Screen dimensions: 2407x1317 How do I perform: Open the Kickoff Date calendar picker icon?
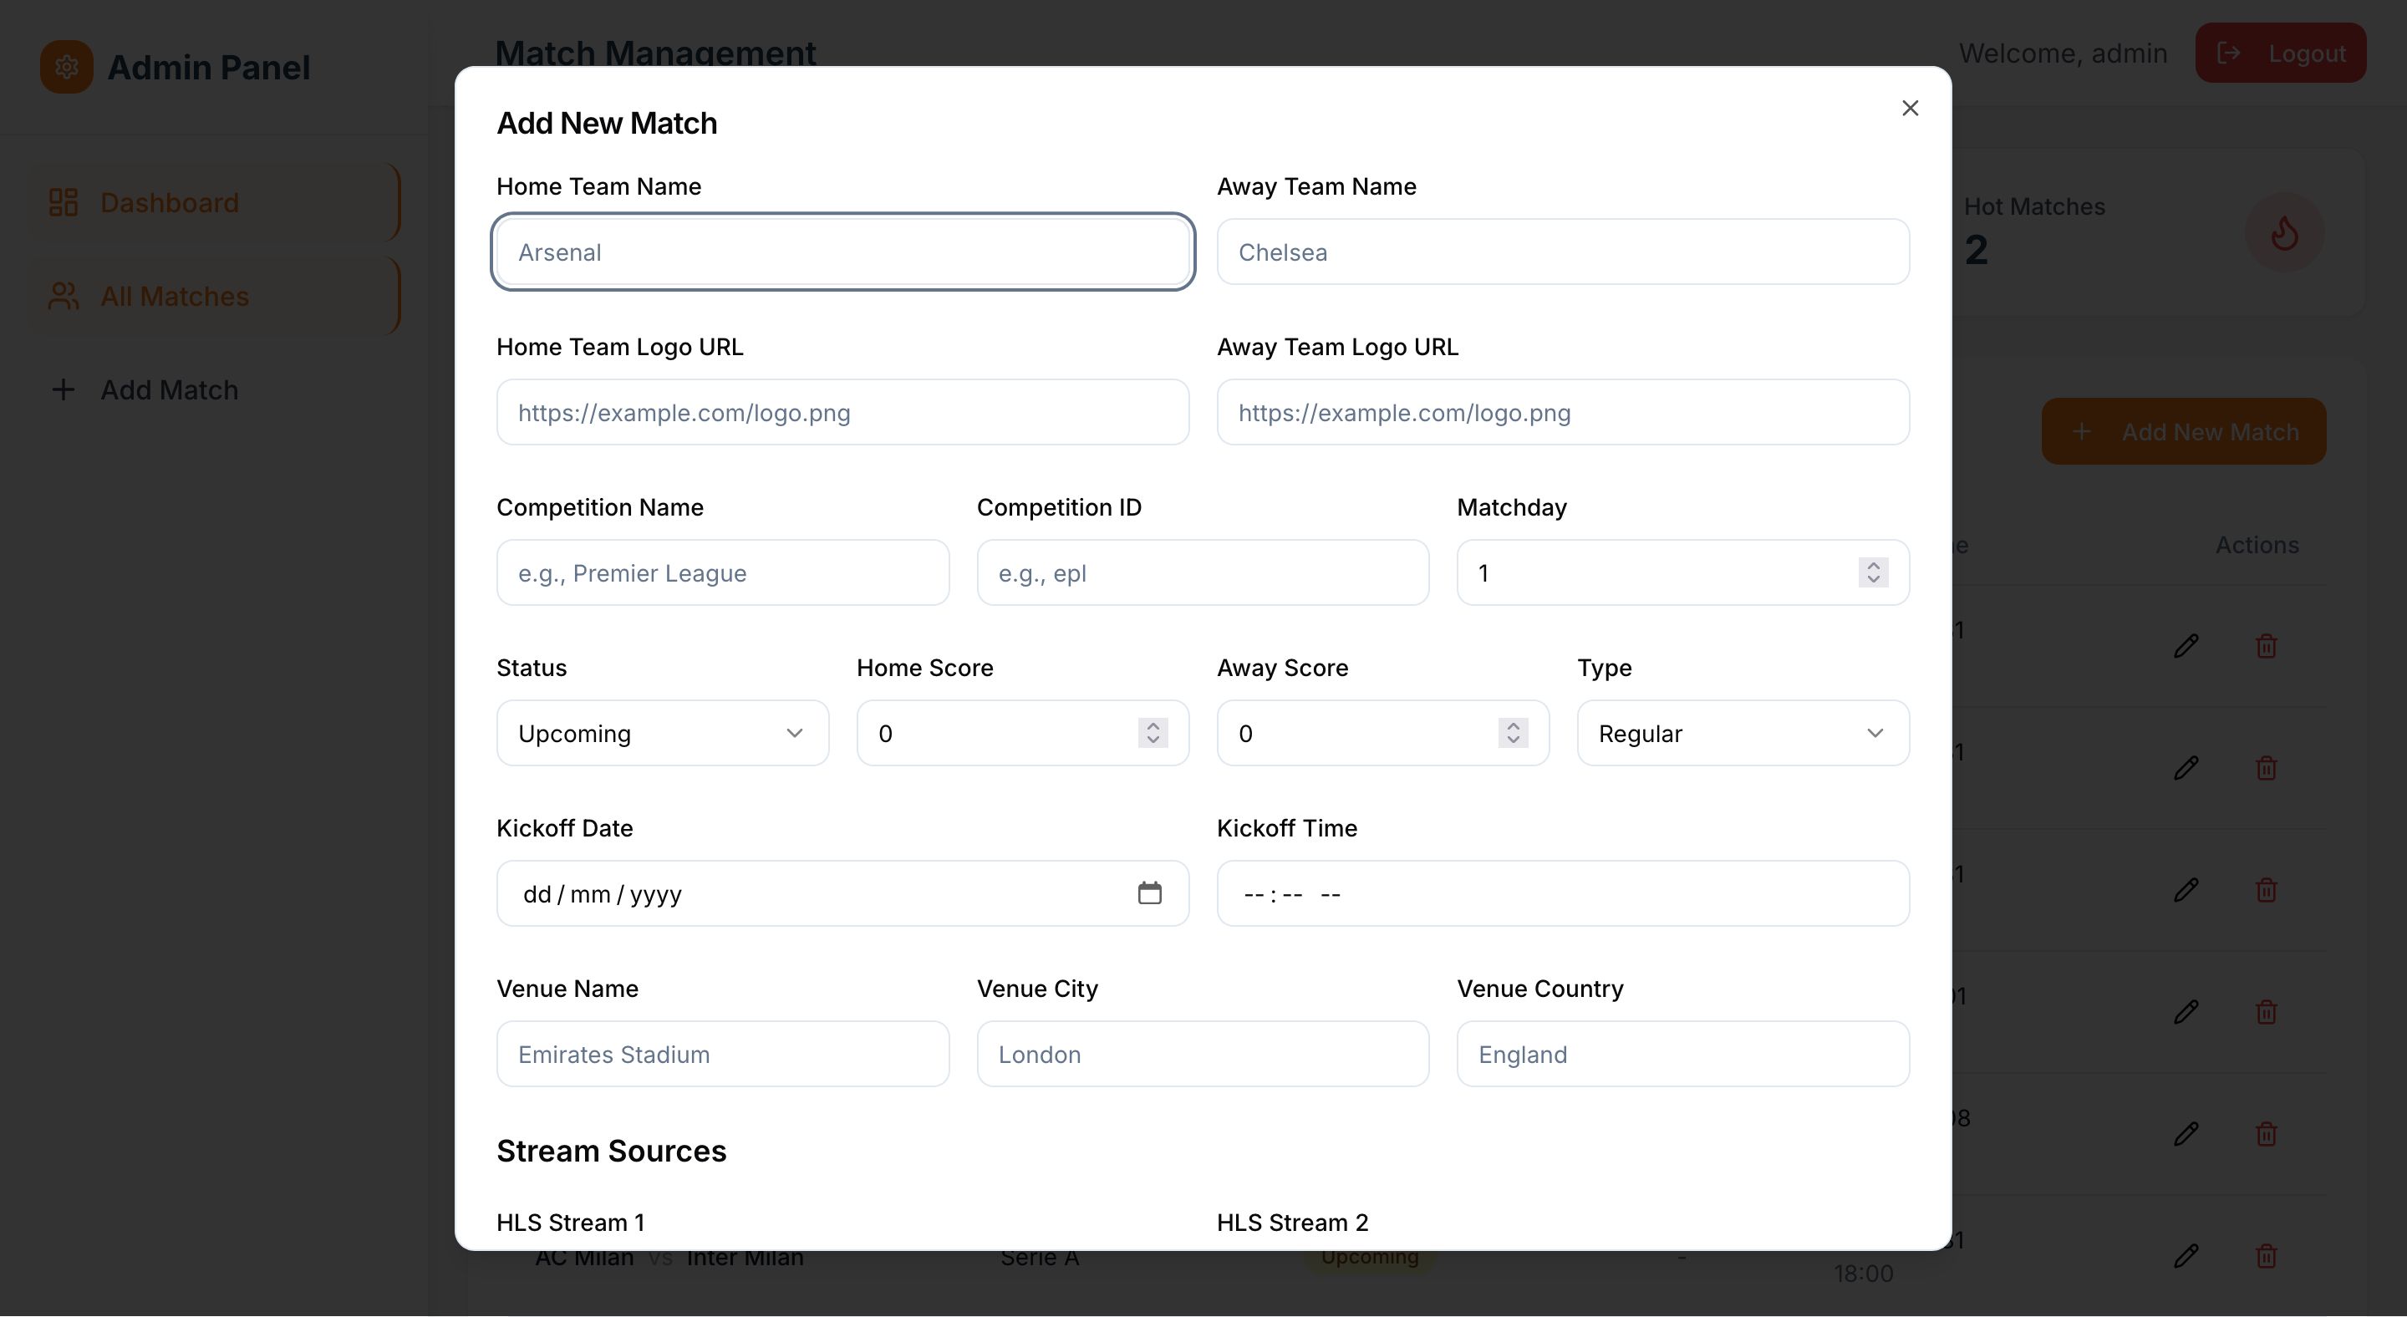(x=1149, y=893)
